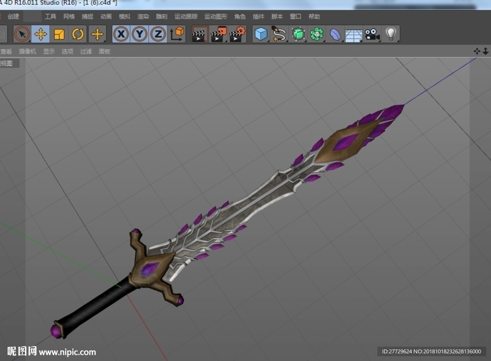
Task: Toggle the Z axis lock
Action: [x=158, y=34]
